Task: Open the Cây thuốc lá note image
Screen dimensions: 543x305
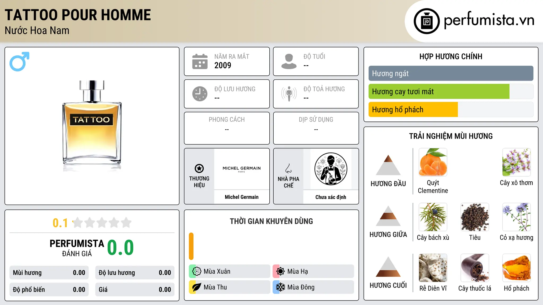Action: click(x=475, y=268)
